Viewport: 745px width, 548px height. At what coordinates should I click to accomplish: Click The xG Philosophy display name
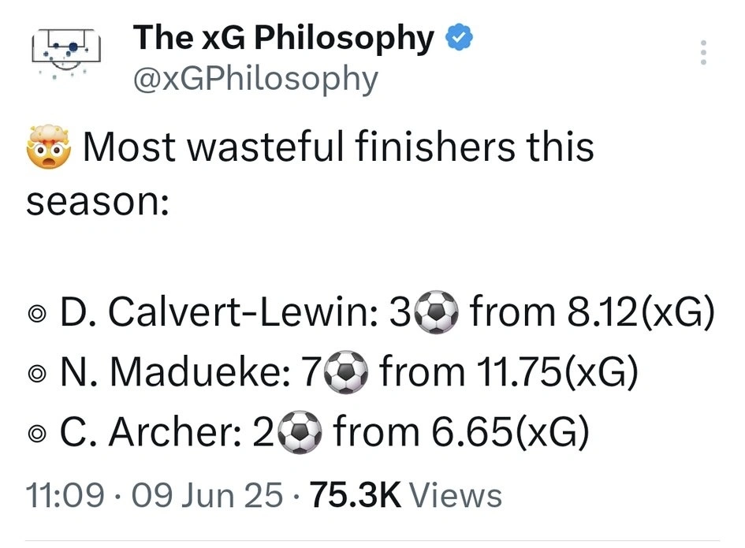[284, 39]
